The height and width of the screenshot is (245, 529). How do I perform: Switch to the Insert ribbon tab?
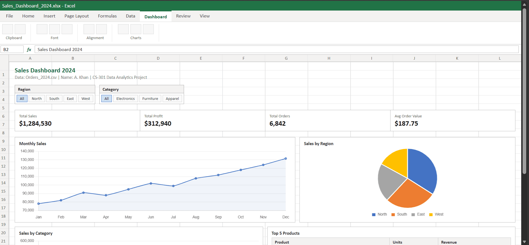tap(49, 16)
